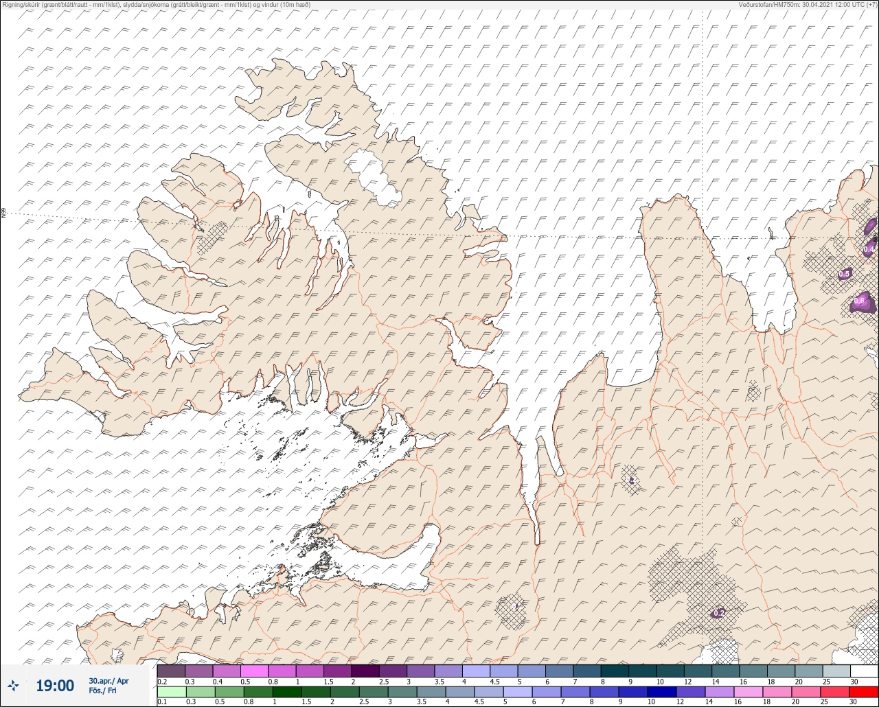Click bottom-row dark green legend swatch at 1
Viewport: 879px width, 707px height.
click(x=286, y=691)
